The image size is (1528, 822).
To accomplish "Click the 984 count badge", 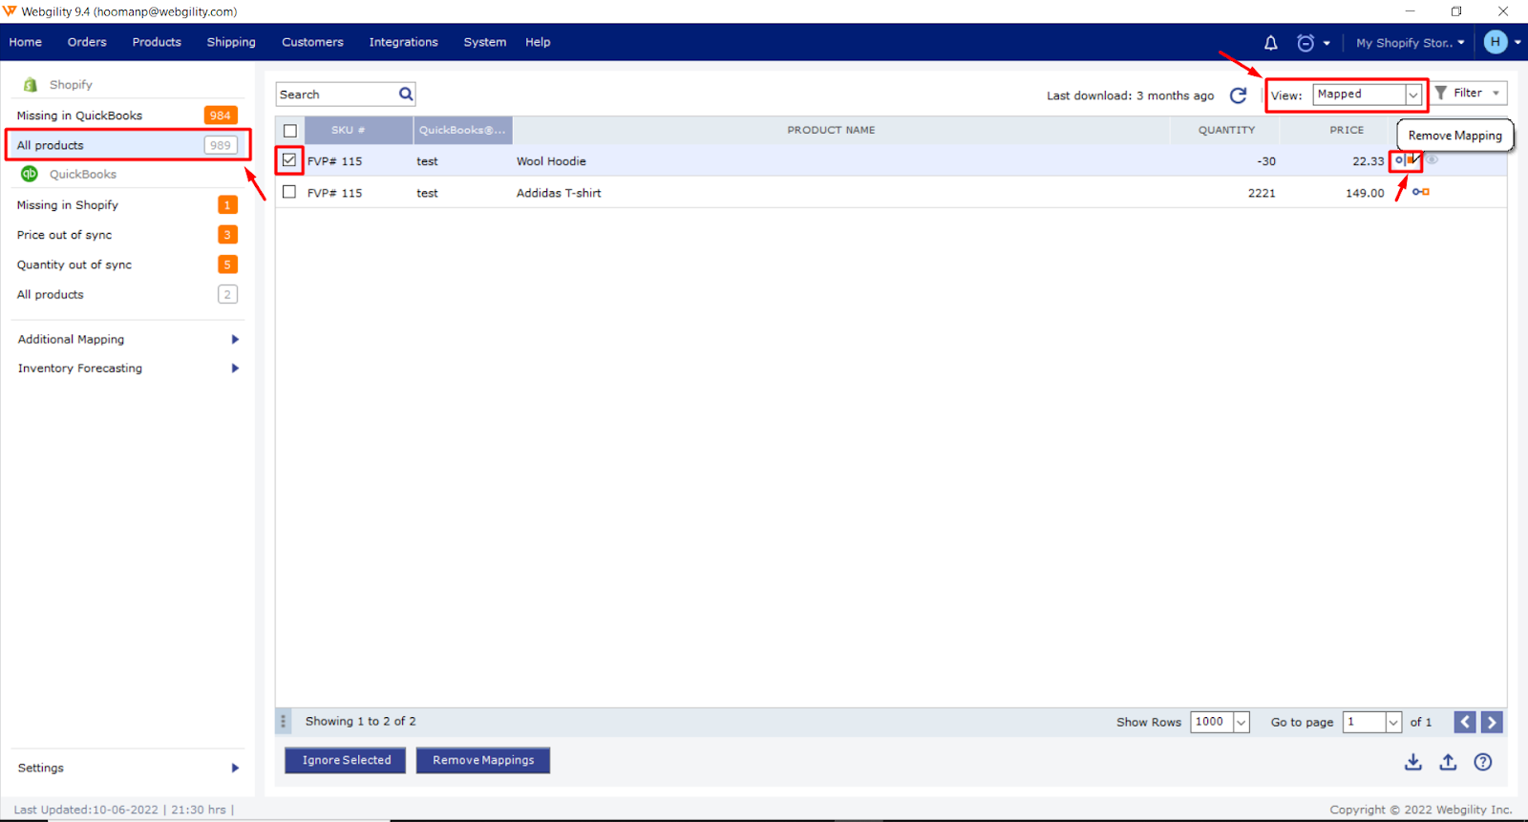I will pyautogui.click(x=221, y=116).
